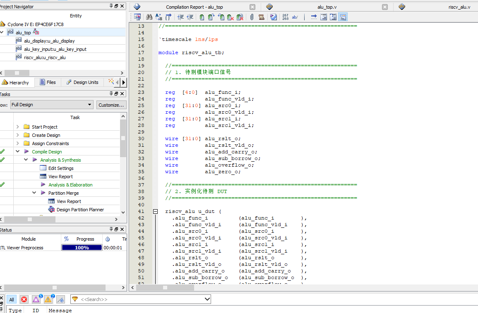The height and width of the screenshot is (313, 478).
Task: Click the Customize... button
Action: click(111, 105)
